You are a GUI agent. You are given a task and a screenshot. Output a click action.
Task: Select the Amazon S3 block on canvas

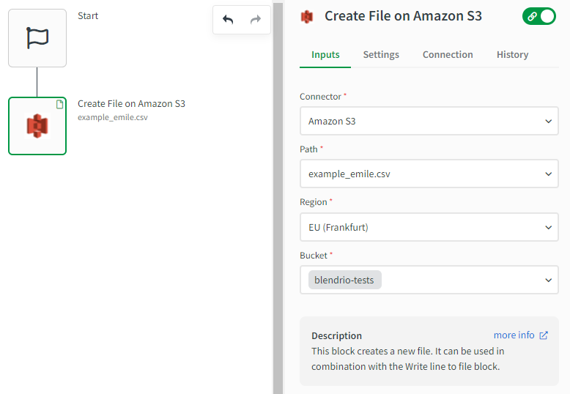click(37, 126)
